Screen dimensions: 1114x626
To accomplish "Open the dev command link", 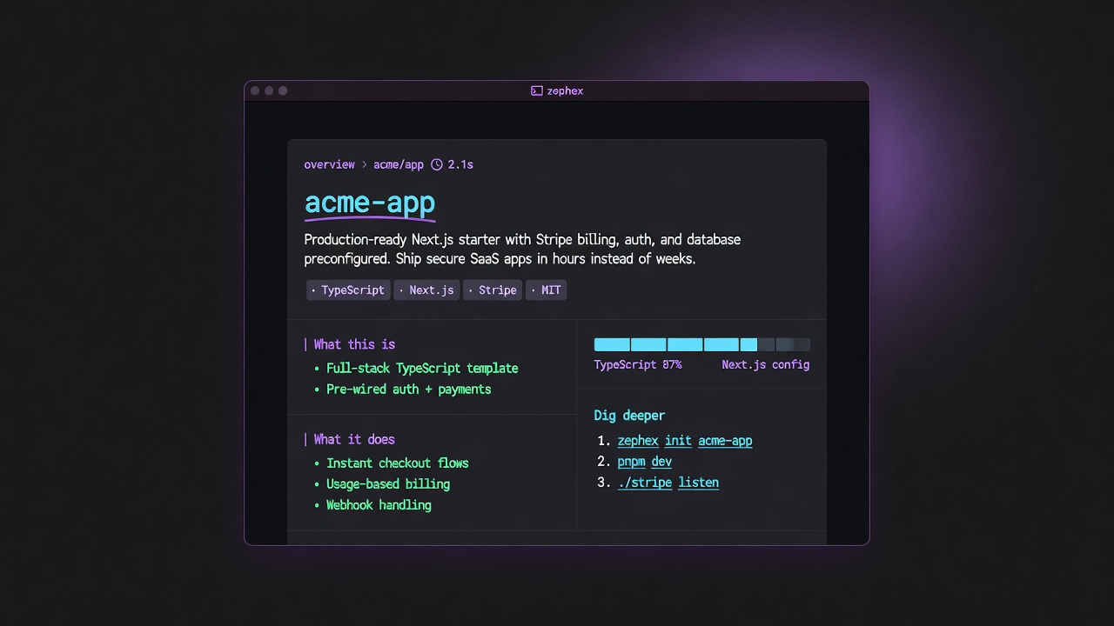I will tap(661, 462).
